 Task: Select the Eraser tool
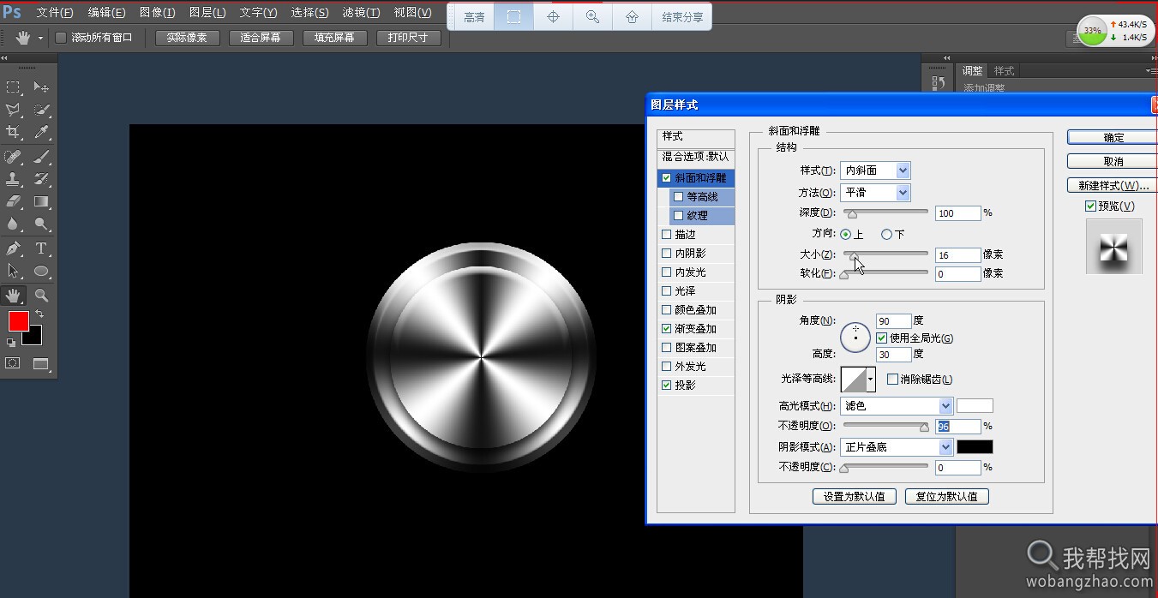[x=14, y=201]
